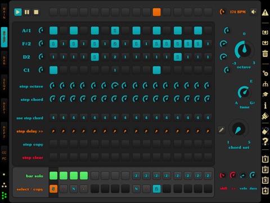Toggle the first bar solo green pad
The height and width of the screenshot is (203, 270).
coord(53,176)
